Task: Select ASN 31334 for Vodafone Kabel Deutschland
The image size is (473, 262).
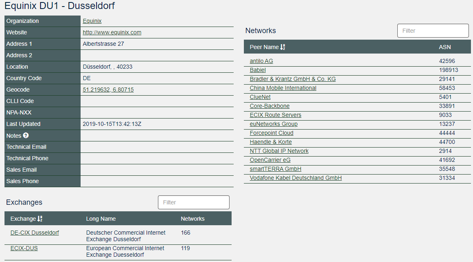Action: pos(447,178)
